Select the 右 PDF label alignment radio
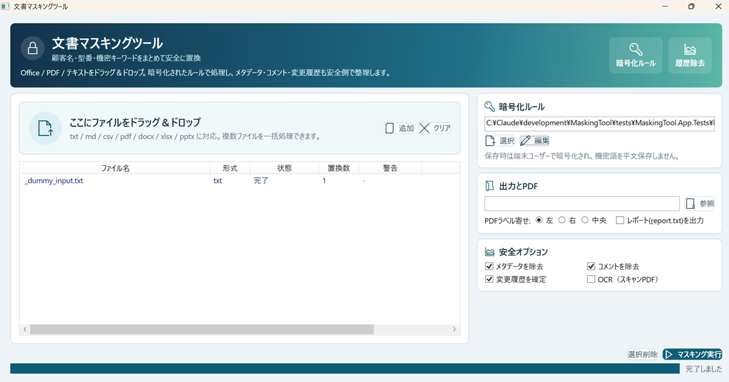729x382 pixels. (562, 220)
